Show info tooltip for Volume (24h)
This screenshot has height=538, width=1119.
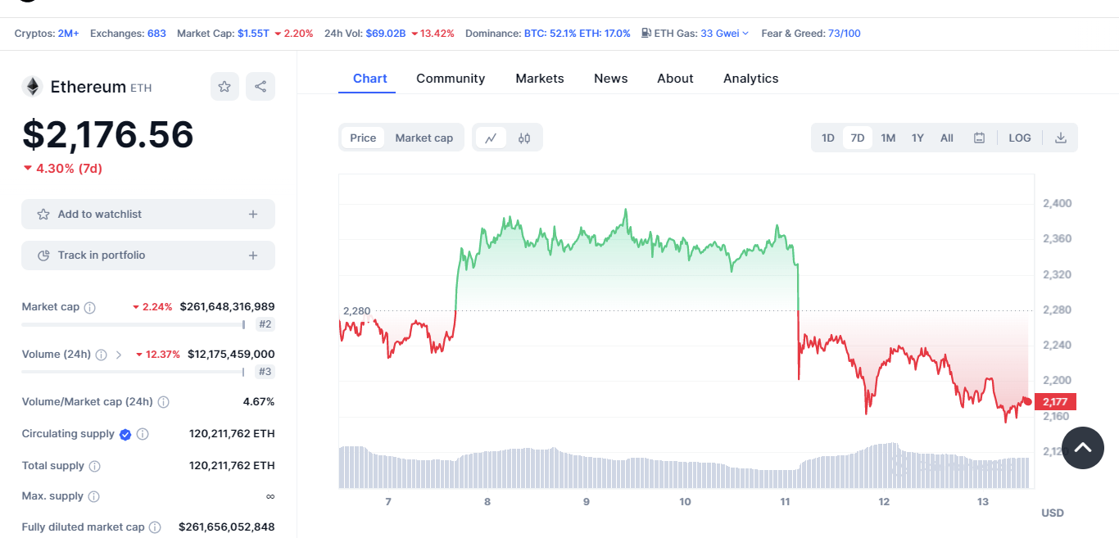[101, 355]
